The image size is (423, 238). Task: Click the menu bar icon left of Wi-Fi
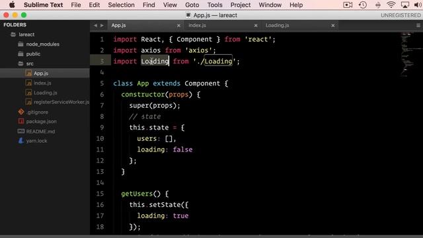pos(377,5)
